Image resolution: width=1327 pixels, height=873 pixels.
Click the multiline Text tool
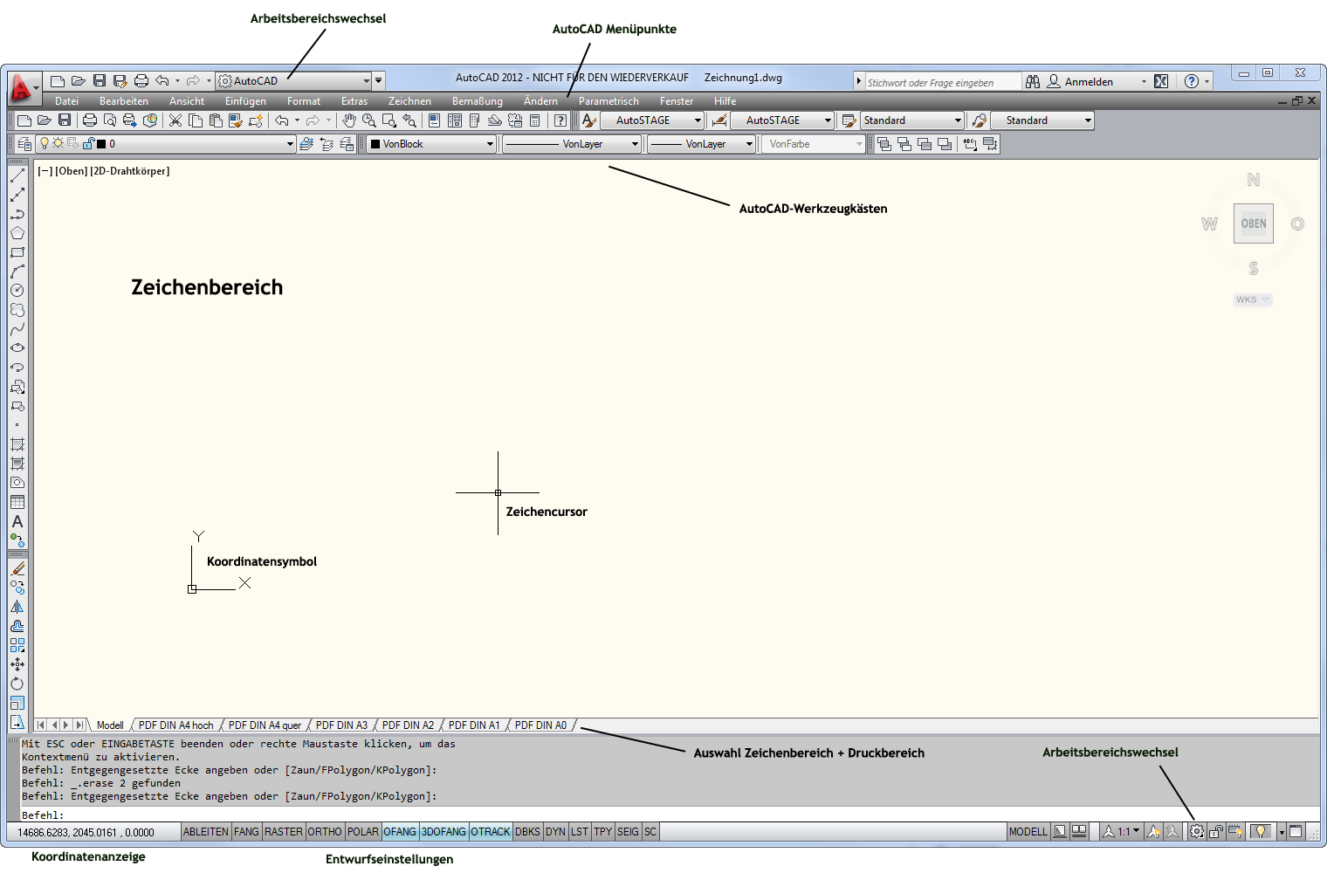coord(17,521)
